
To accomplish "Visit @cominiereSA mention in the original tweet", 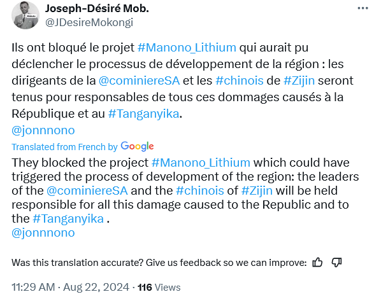I will pos(140,81).
